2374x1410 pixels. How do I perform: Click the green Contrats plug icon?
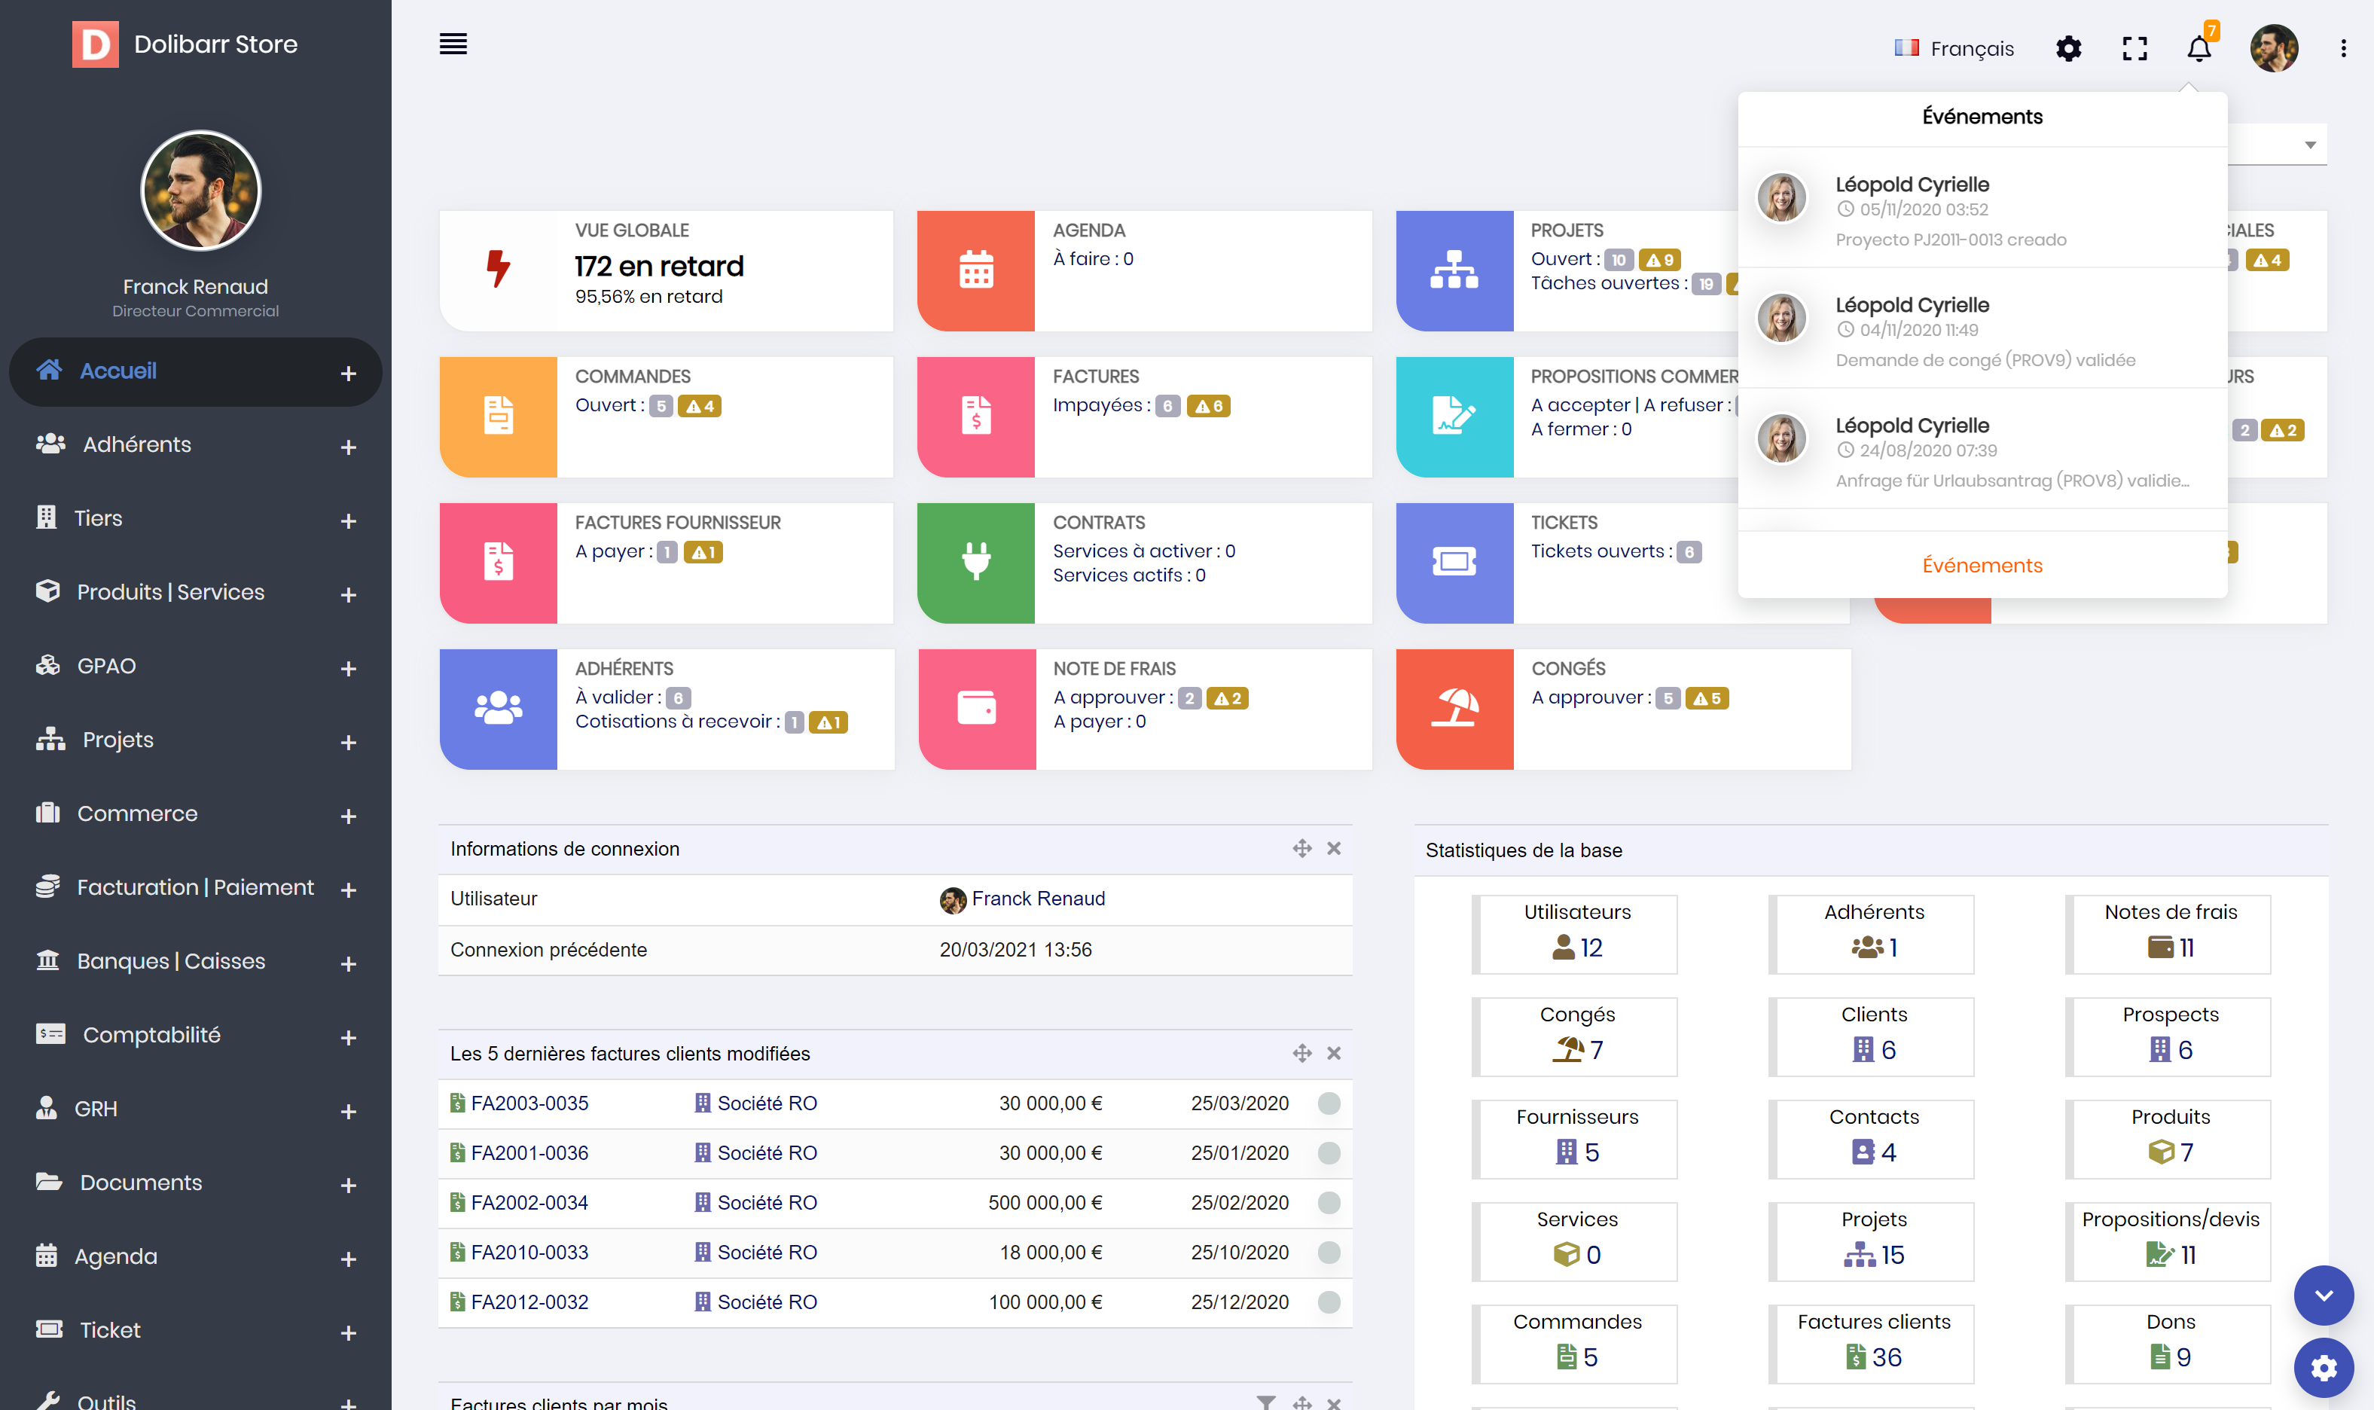coord(975,563)
